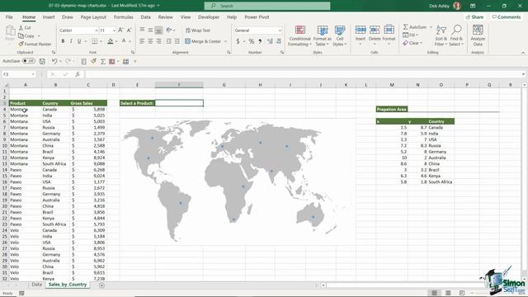Viewport: 528px width, 297px height.
Task: Open Cell Styles gallery
Action: coord(339,35)
